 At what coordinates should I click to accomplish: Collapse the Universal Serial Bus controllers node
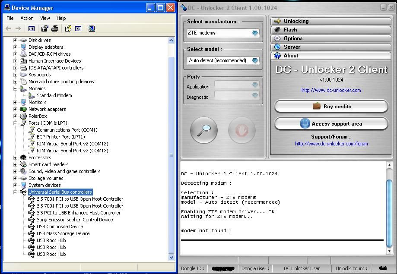point(16,192)
